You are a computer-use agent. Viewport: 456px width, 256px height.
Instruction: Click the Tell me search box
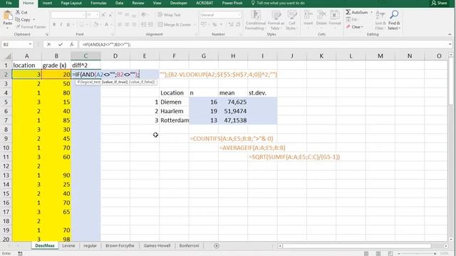[x=279, y=3]
